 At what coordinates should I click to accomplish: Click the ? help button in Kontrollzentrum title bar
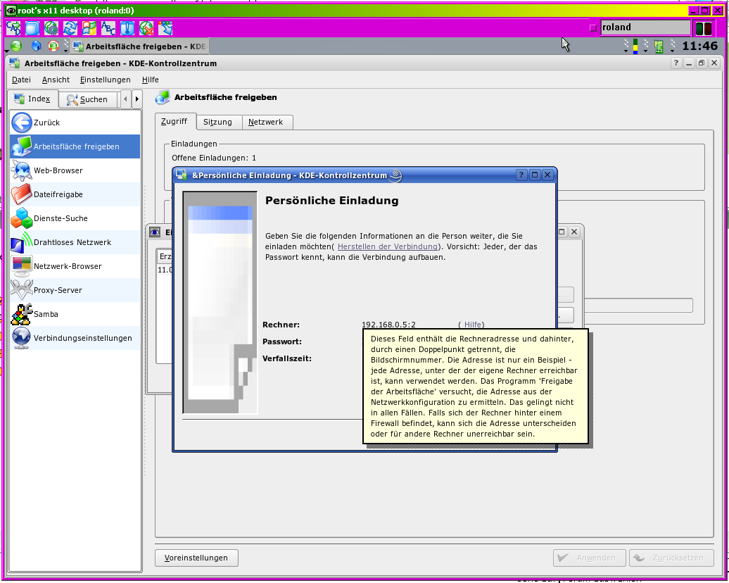676,63
